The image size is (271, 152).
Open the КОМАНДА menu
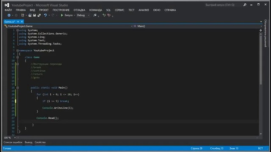coord(96,10)
